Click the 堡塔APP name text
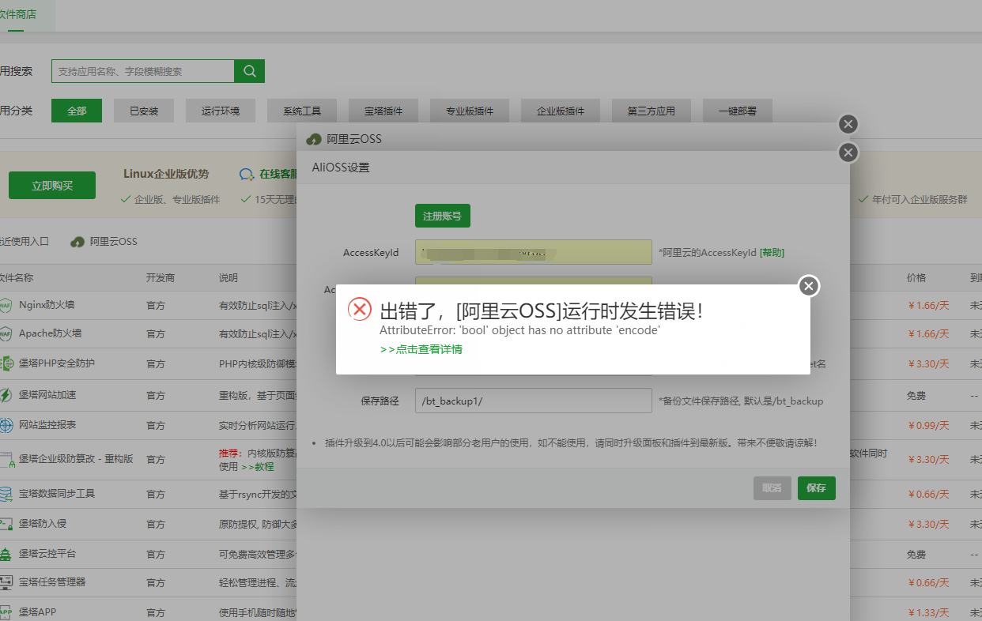The height and width of the screenshot is (621, 982). point(37,612)
